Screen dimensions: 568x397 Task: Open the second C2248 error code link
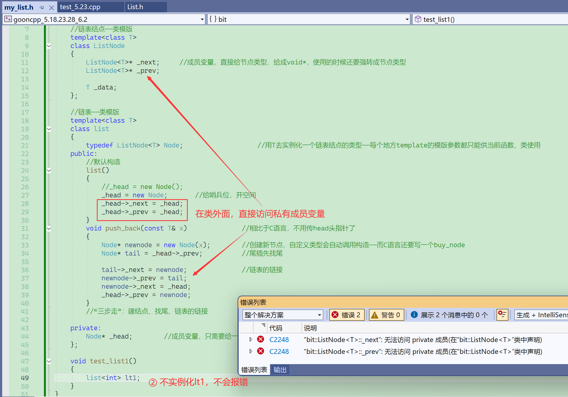(x=279, y=351)
